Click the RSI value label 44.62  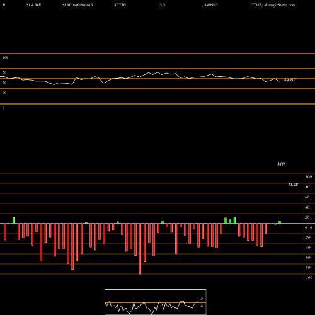pyautogui.click(x=290, y=80)
